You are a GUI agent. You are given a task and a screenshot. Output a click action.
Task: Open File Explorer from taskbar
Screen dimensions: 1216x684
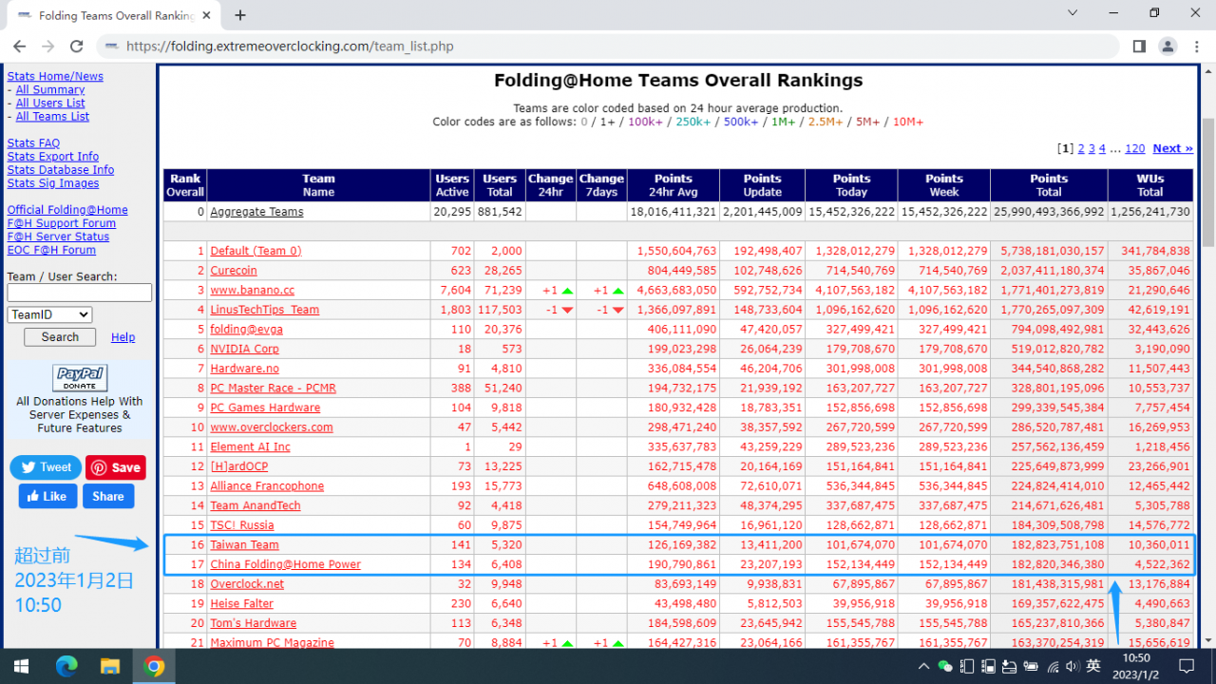(109, 666)
